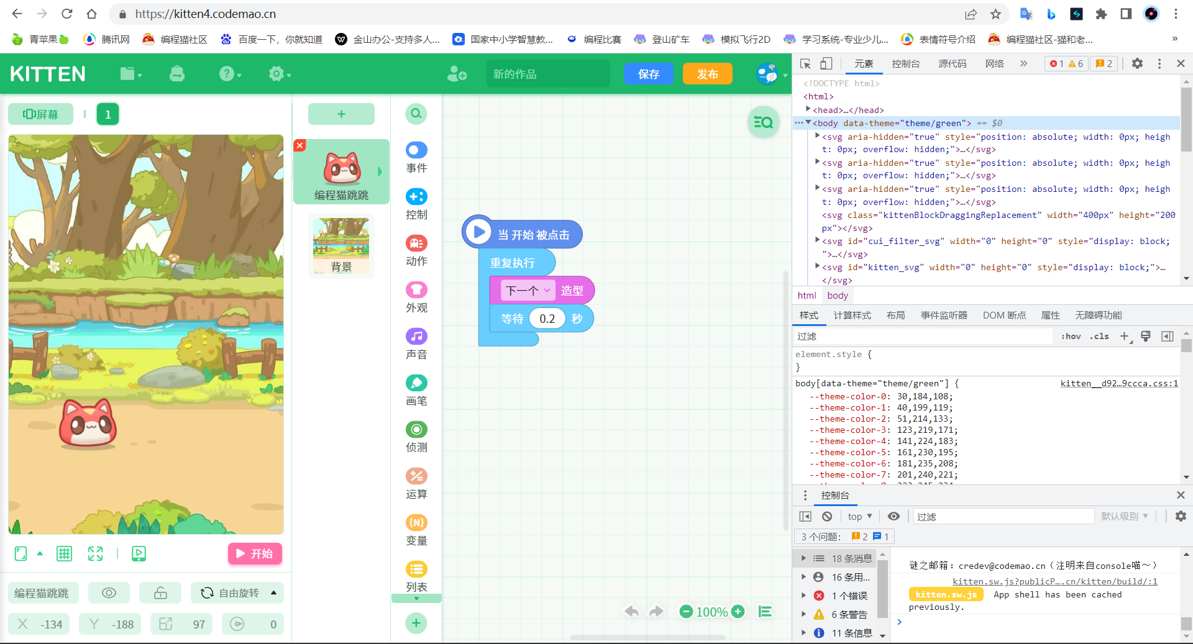The width and height of the screenshot is (1193, 644).
Task: Click the 0.2 seconds wait value
Action: [547, 319]
